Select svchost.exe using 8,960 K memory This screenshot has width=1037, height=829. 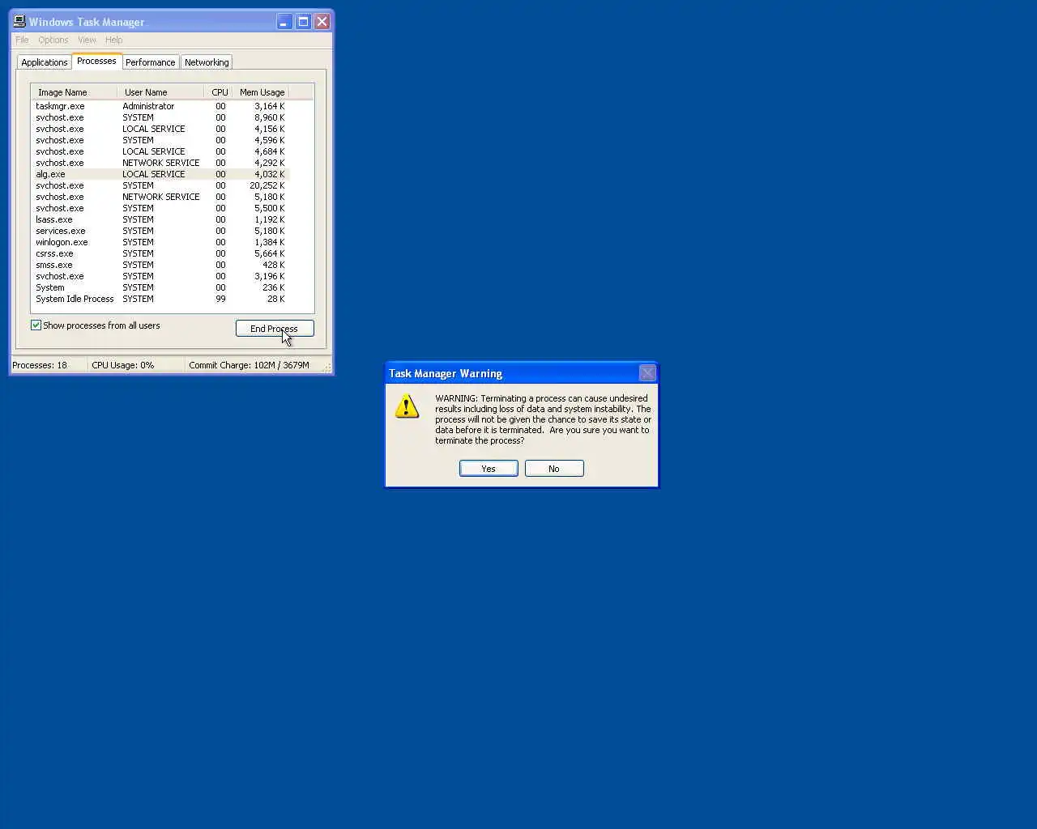(160, 117)
